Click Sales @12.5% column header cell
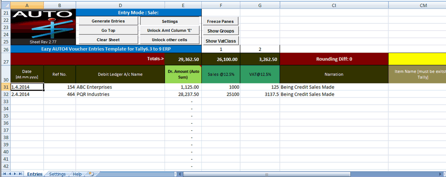Screen dimensions: 446x177 (221, 74)
